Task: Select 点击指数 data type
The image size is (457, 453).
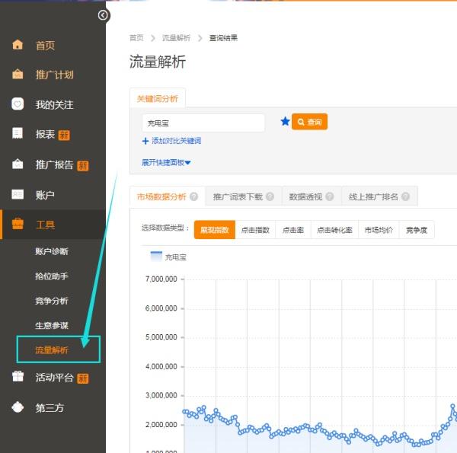Action: [x=255, y=230]
